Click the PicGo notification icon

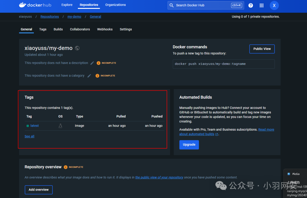click(x=289, y=174)
